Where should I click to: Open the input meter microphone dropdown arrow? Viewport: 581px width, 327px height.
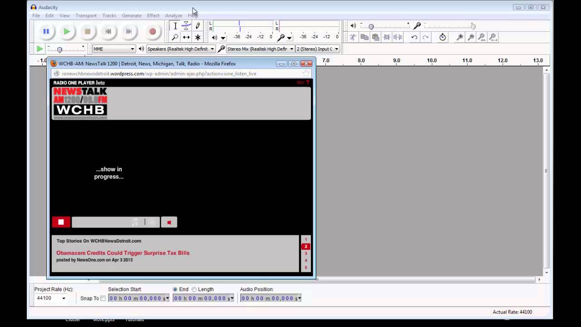click(x=289, y=38)
